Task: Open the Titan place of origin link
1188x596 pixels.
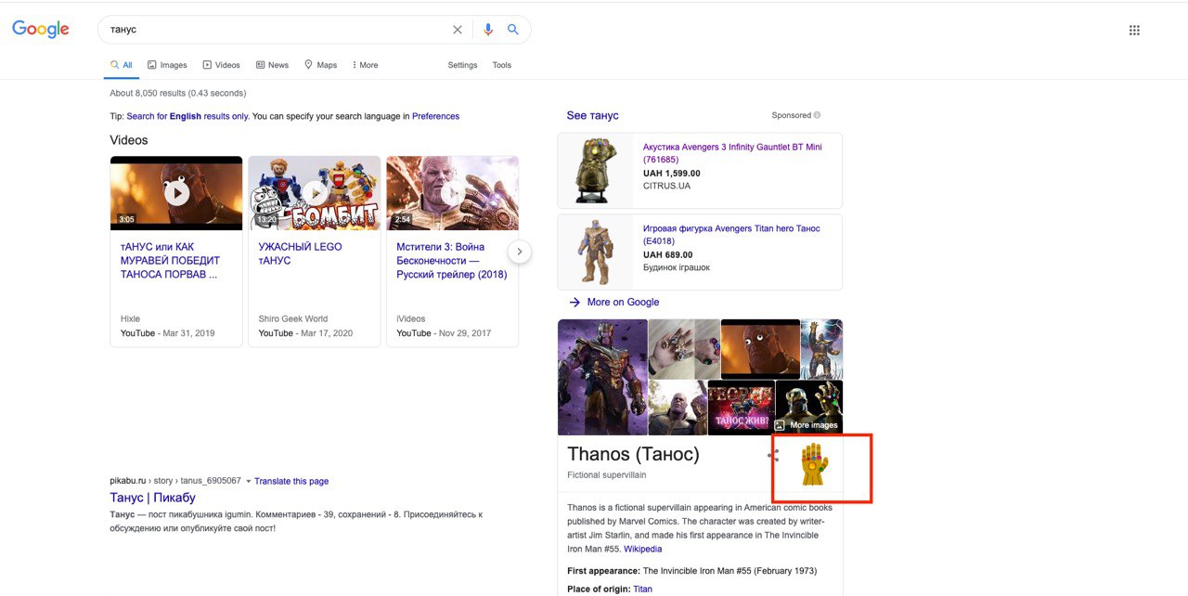Action: [642, 589]
